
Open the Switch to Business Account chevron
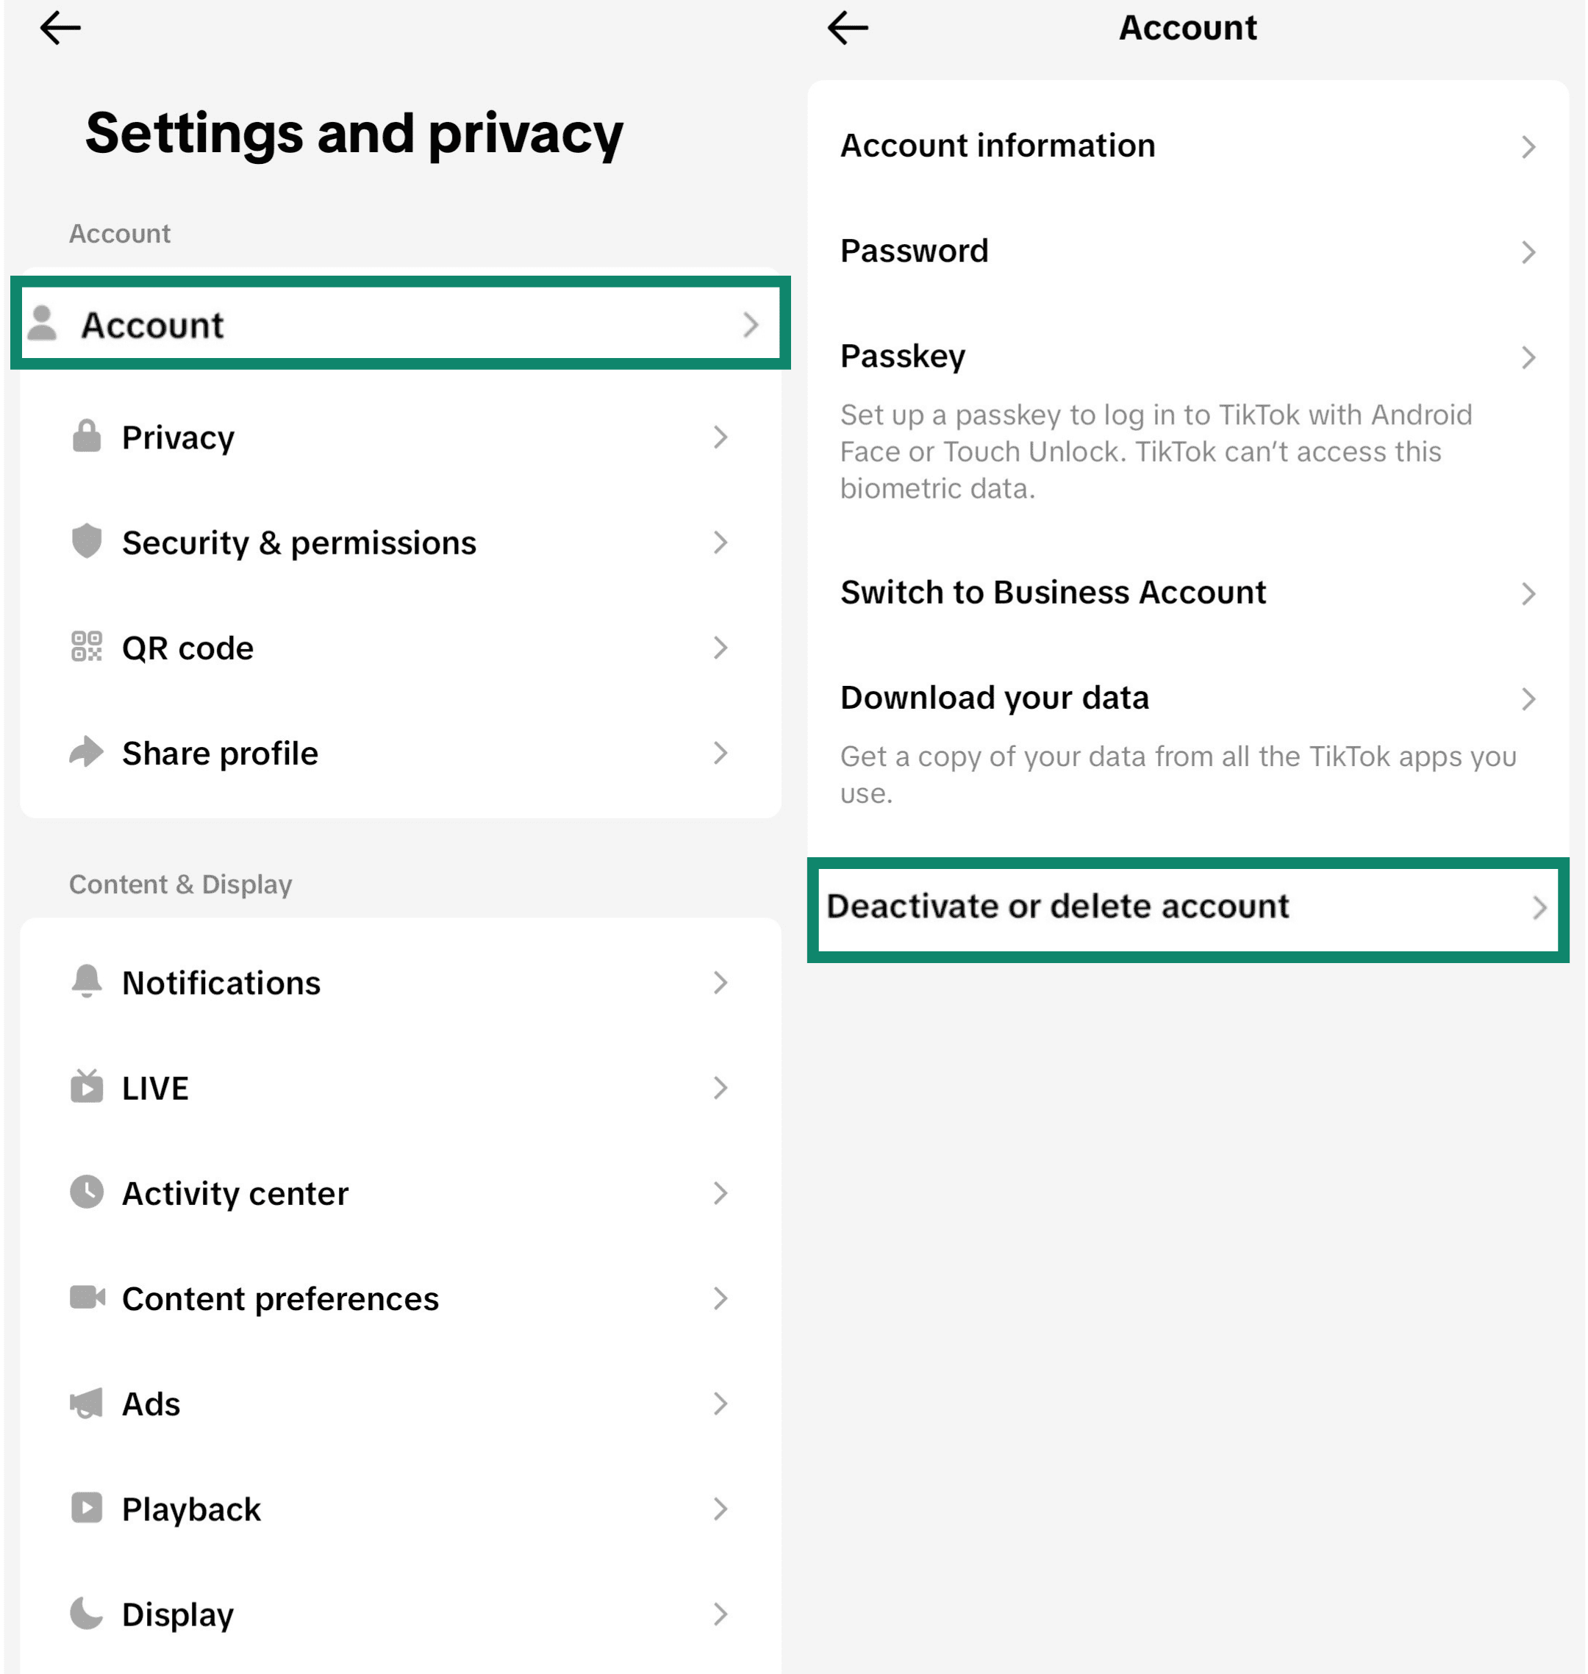pyautogui.click(x=1528, y=593)
